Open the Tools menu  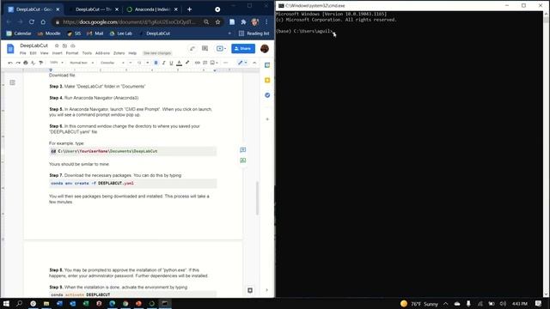87,53
